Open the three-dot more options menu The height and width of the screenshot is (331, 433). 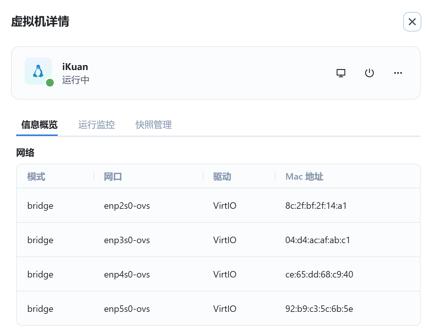click(398, 73)
